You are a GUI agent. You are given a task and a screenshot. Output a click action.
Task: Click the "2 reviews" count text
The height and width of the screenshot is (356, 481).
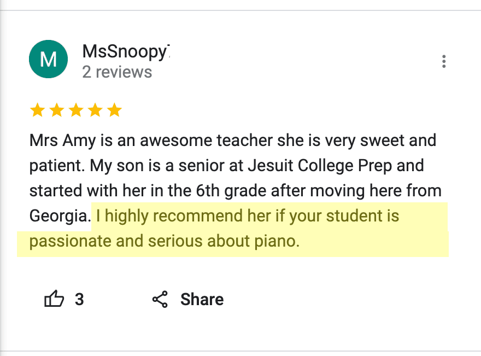click(117, 72)
